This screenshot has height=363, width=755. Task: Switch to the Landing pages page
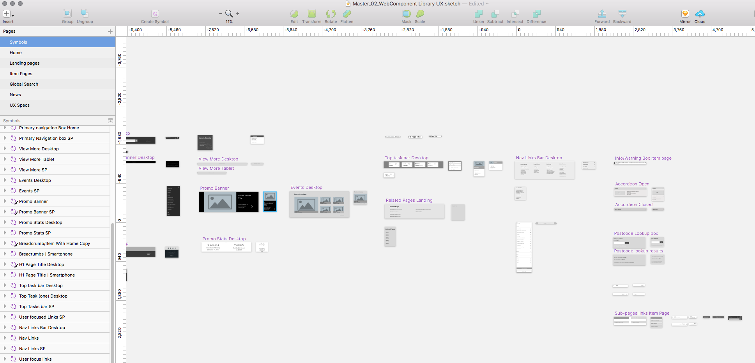(x=25, y=63)
